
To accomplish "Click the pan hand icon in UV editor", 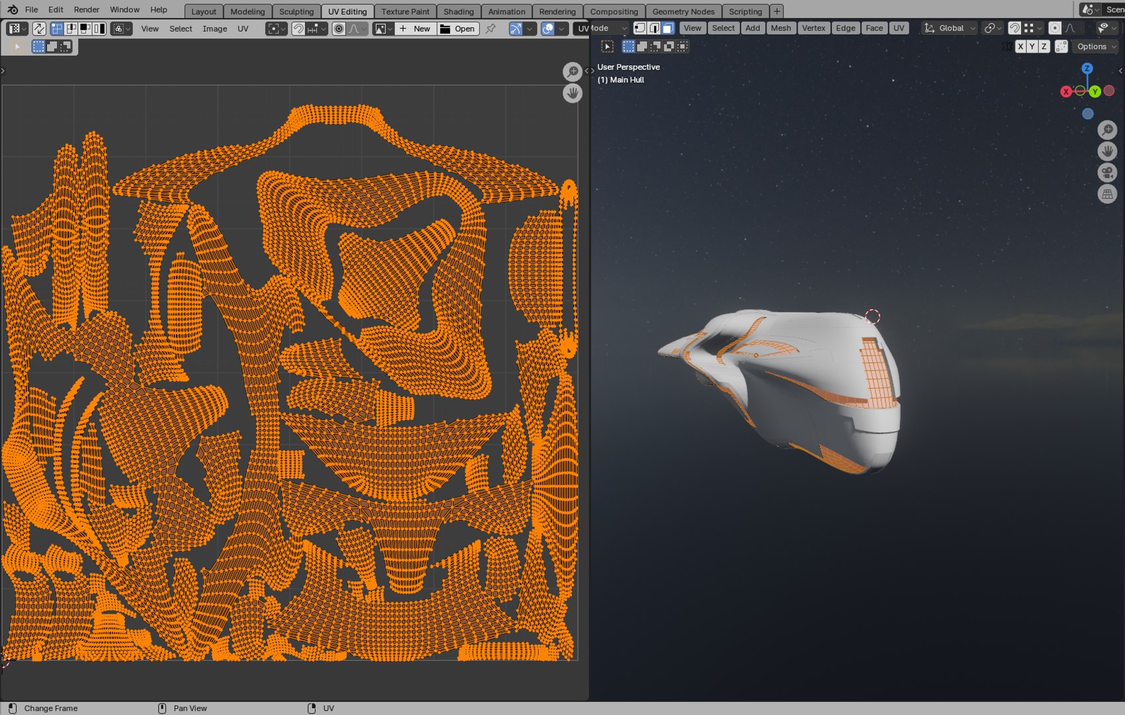I will click(x=572, y=93).
